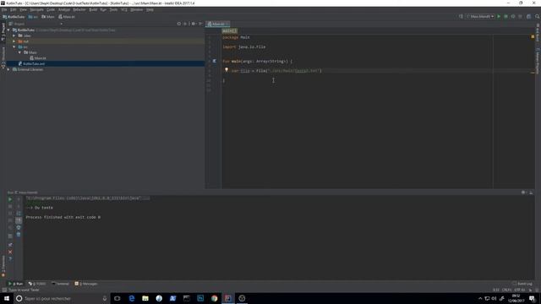This screenshot has width=541, height=304.
Task: Select KotlinTuto.iml file in tree
Action: coord(32,64)
